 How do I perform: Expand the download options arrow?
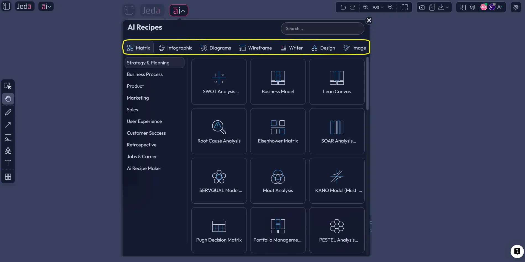(447, 7)
